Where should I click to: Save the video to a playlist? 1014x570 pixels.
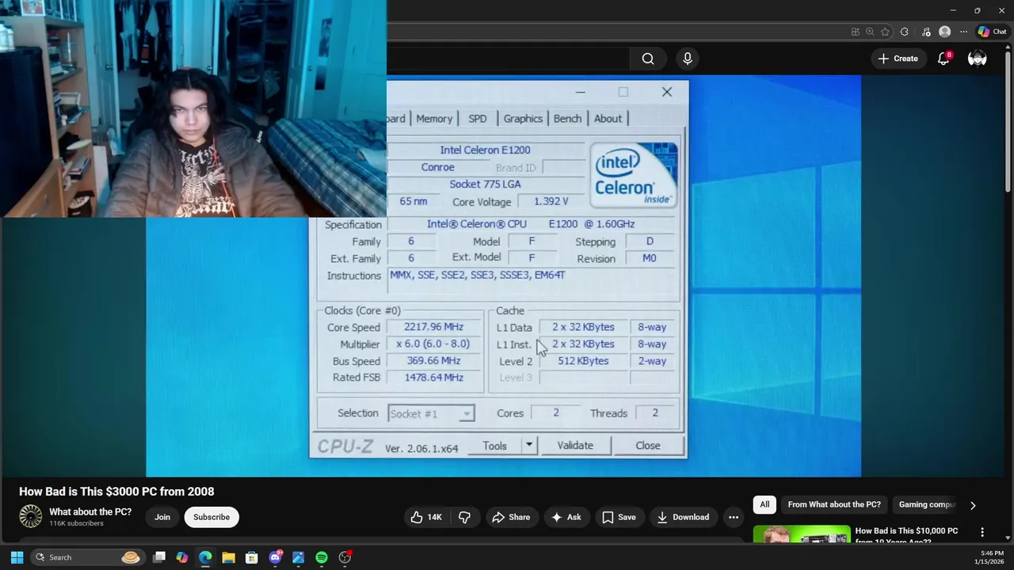pos(619,517)
